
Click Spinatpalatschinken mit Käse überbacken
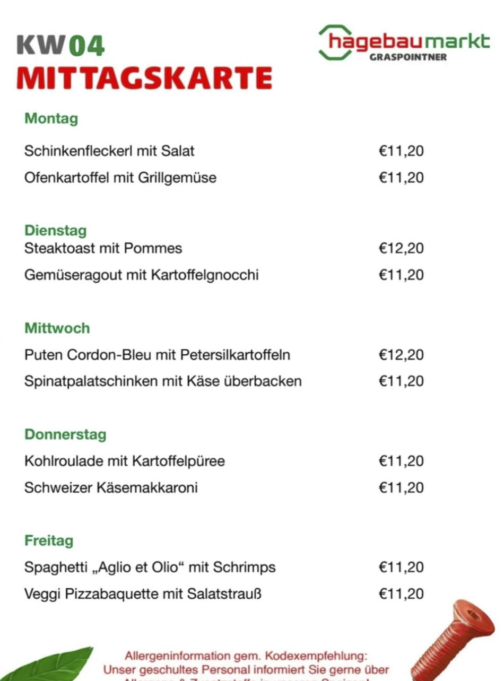point(163,381)
